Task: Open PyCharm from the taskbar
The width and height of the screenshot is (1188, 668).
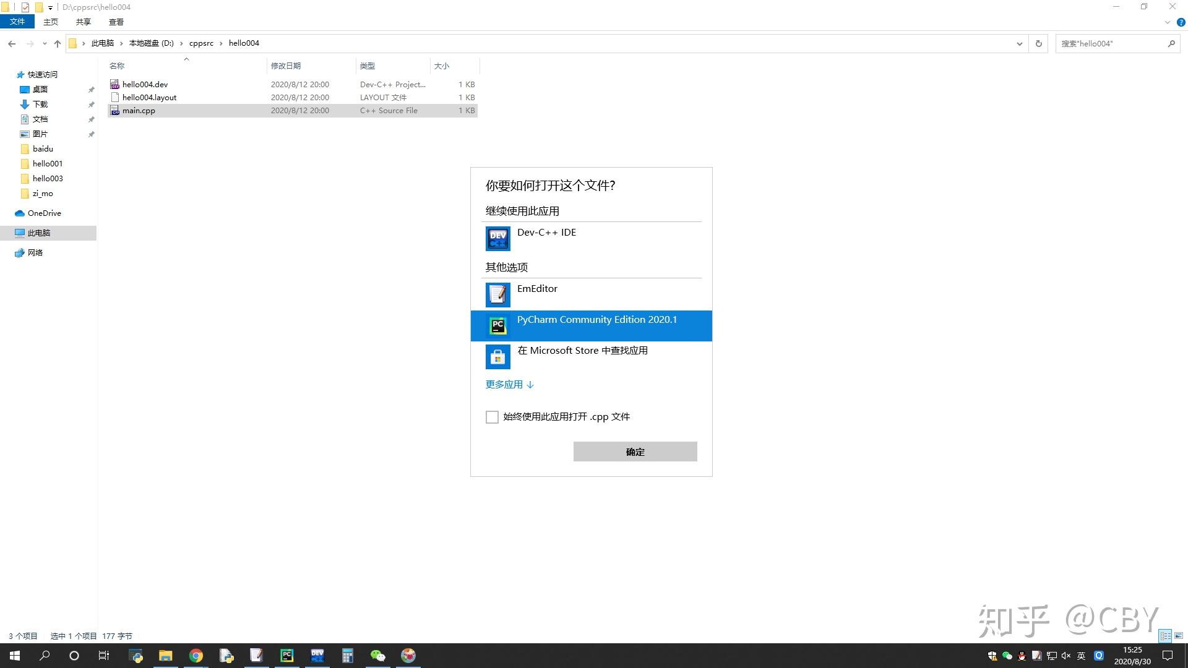Action: (x=286, y=655)
